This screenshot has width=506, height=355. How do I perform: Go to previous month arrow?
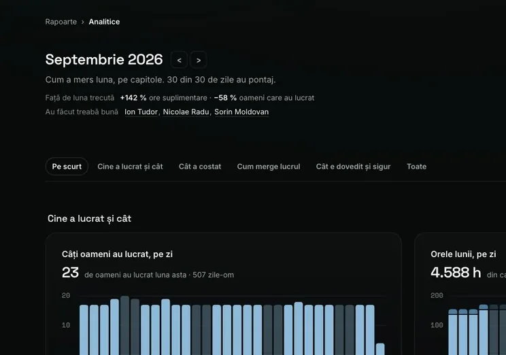click(x=179, y=60)
